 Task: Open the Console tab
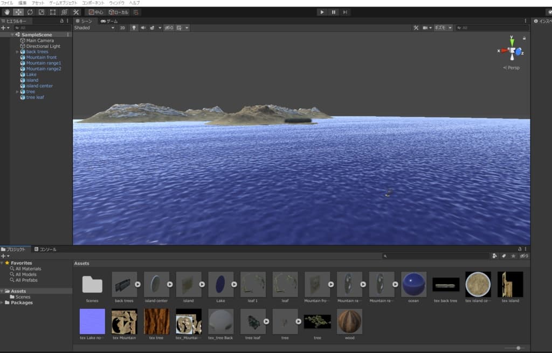[45, 249]
